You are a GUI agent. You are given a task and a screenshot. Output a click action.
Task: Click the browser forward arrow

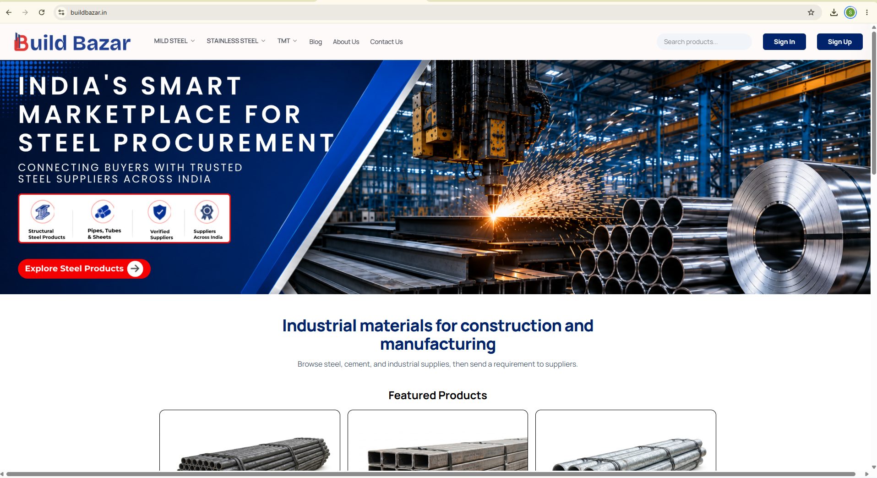point(25,12)
